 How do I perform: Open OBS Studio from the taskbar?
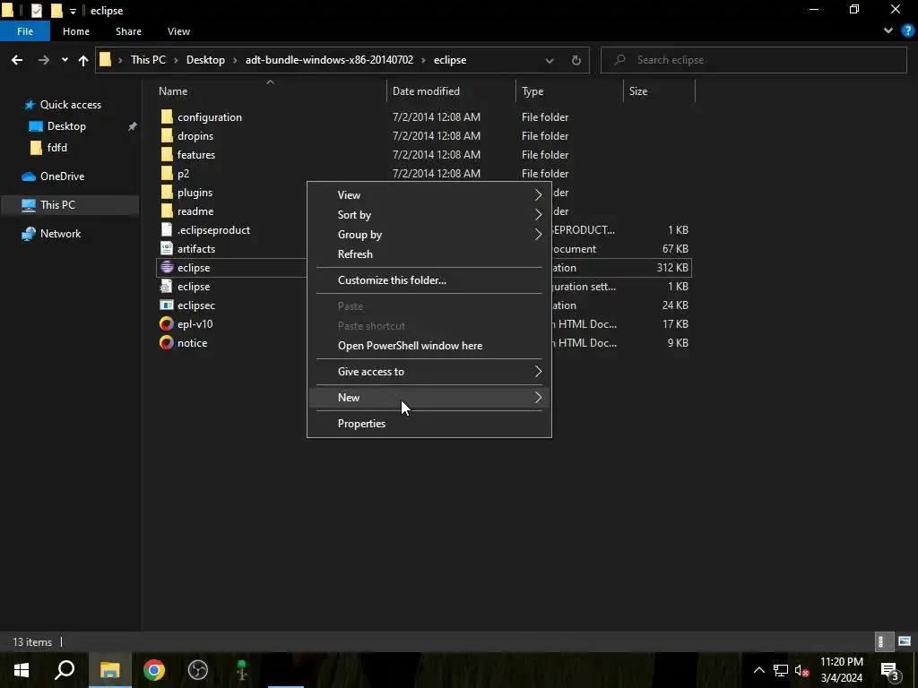pos(198,670)
